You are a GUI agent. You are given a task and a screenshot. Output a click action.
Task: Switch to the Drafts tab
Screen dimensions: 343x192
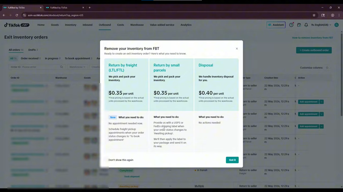[33, 50]
